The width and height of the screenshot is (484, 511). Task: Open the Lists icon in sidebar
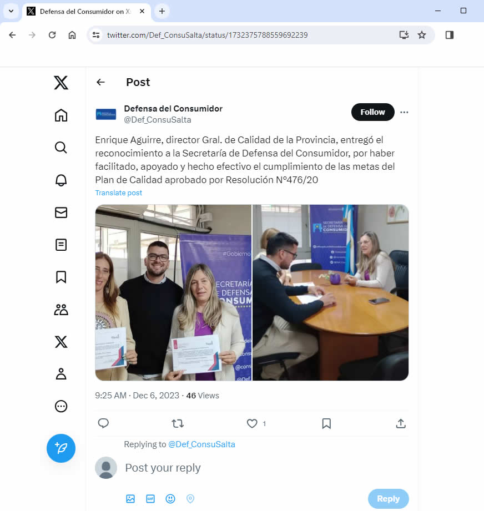pyautogui.click(x=61, y=245)
